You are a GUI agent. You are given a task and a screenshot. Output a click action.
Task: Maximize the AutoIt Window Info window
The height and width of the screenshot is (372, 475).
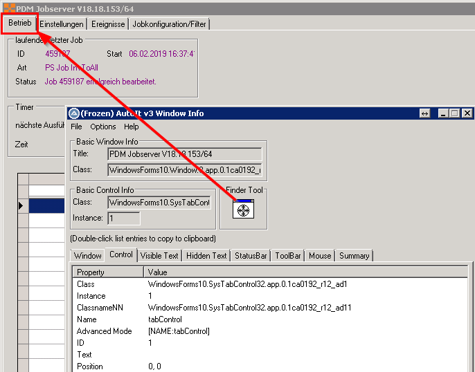pos(454,113)
